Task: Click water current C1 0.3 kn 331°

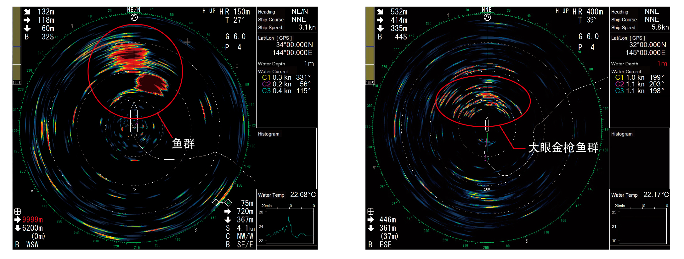Action: (286, 77)
